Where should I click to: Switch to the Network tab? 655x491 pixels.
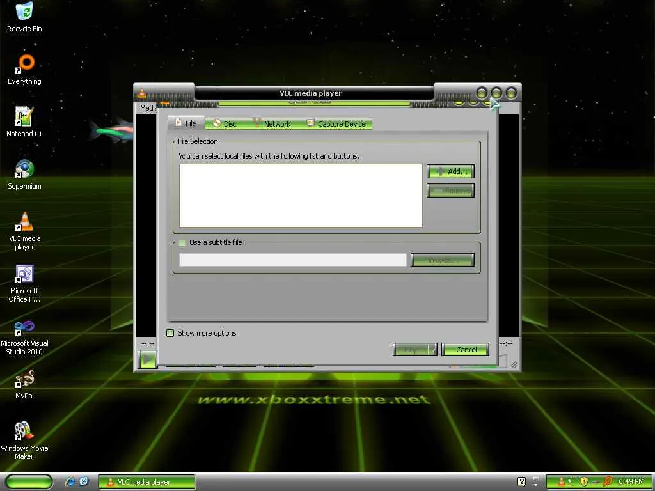pos(272,123)
